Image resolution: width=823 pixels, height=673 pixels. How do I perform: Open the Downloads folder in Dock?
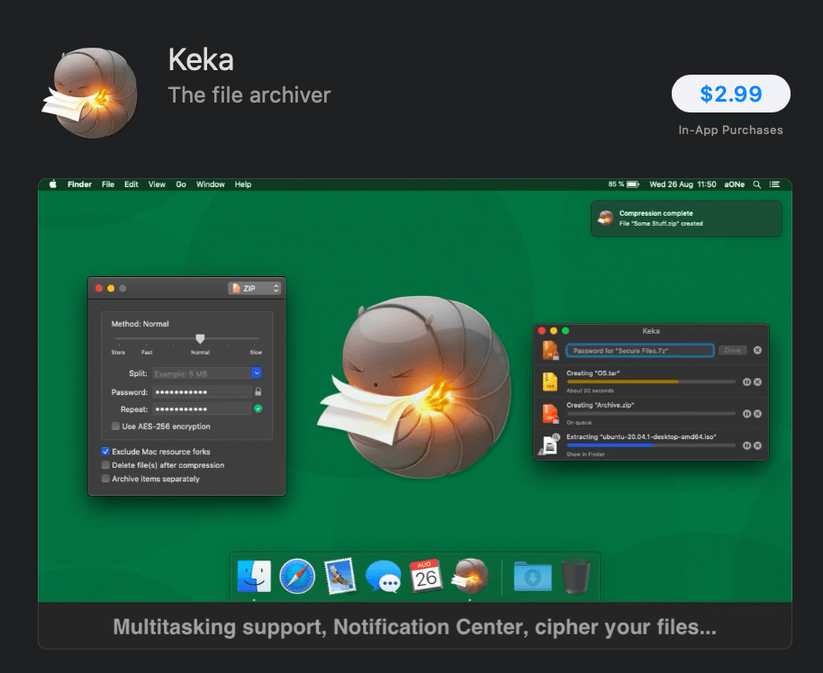point(533,576)
